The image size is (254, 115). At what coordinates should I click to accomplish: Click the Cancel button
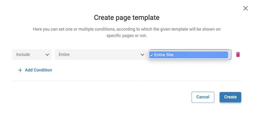203,97
